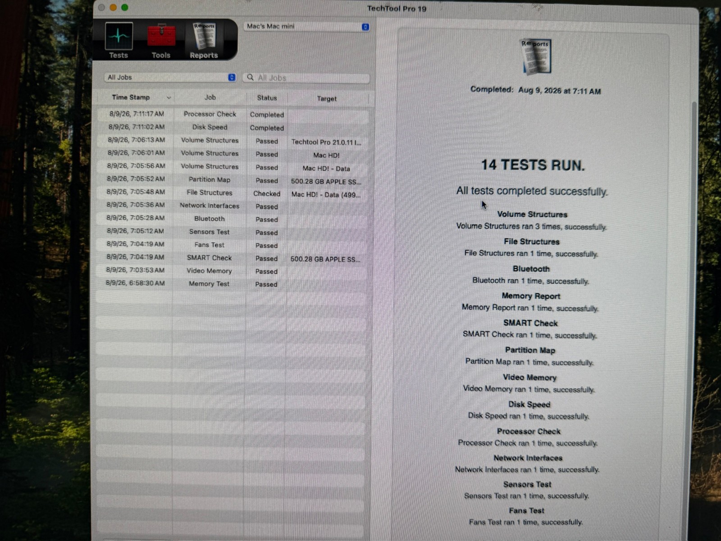The image size is (721, 541).
Task: Click the Fans Test report heading
Action: coord(526,511)
